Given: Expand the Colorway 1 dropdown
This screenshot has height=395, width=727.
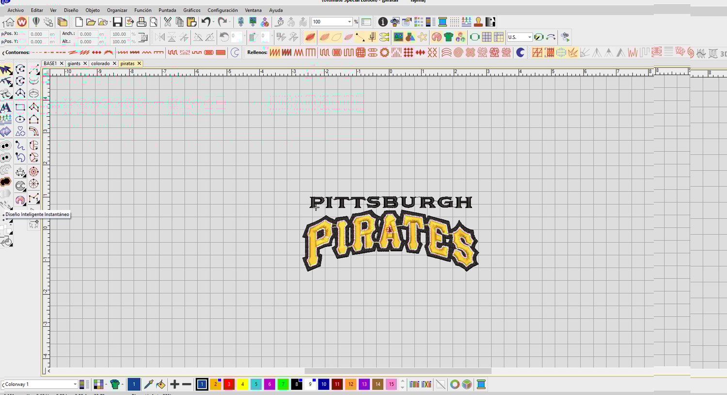Looking at the screenshot, I should pyautogui.click(x=75, y=384).
